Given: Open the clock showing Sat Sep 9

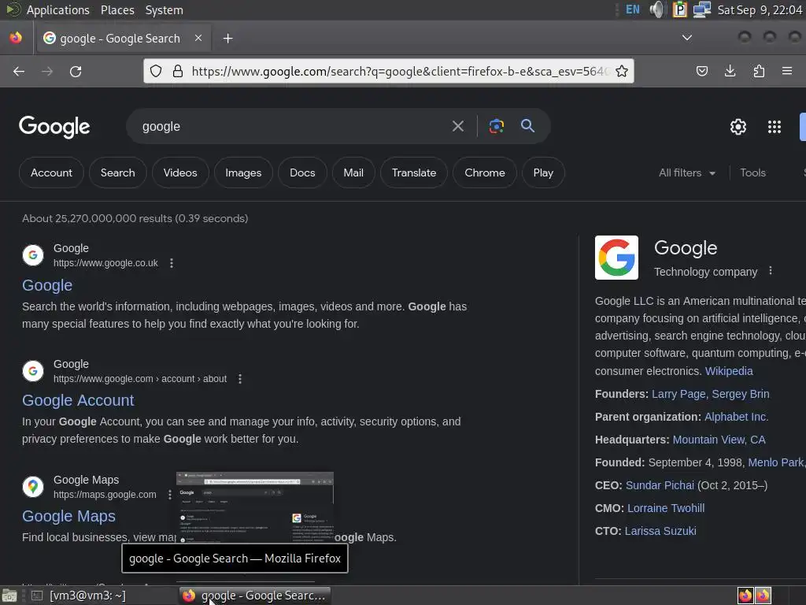Looking at the screenshot, I should pyautogui.click(x=760, y=10).
